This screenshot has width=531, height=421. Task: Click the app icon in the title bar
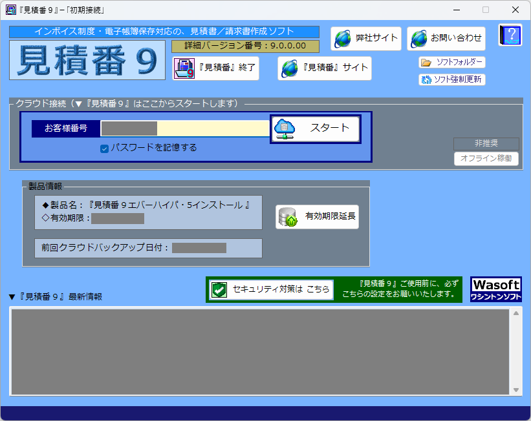coord(11,10)
